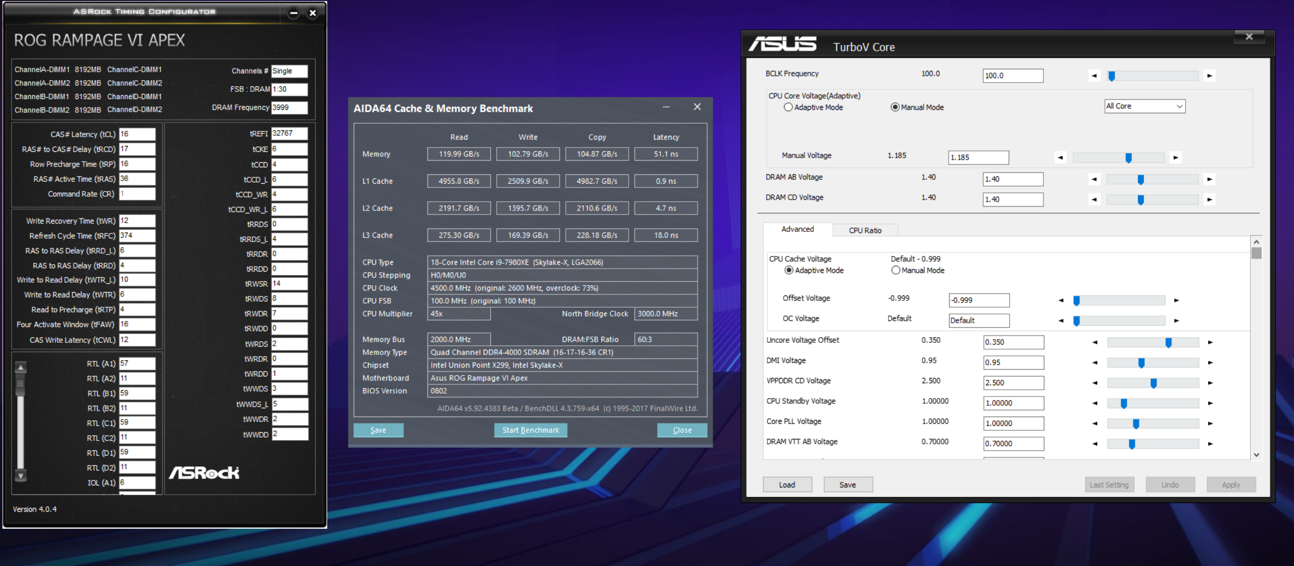Select Adaptive Mode for CPU Core Voltage
This screenshot has width=1294, height=566.
pyautogui.click(x=788, y=107)
